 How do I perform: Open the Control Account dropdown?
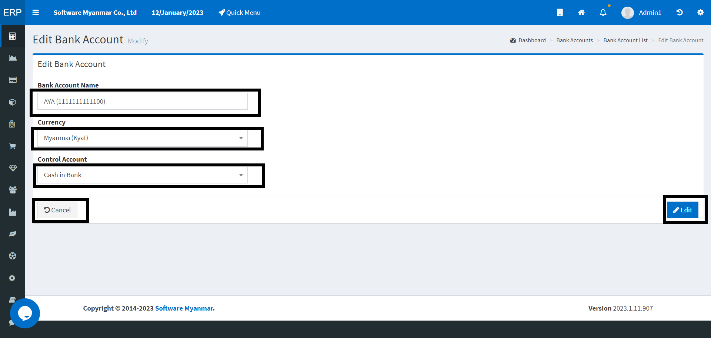pos(143,175)
